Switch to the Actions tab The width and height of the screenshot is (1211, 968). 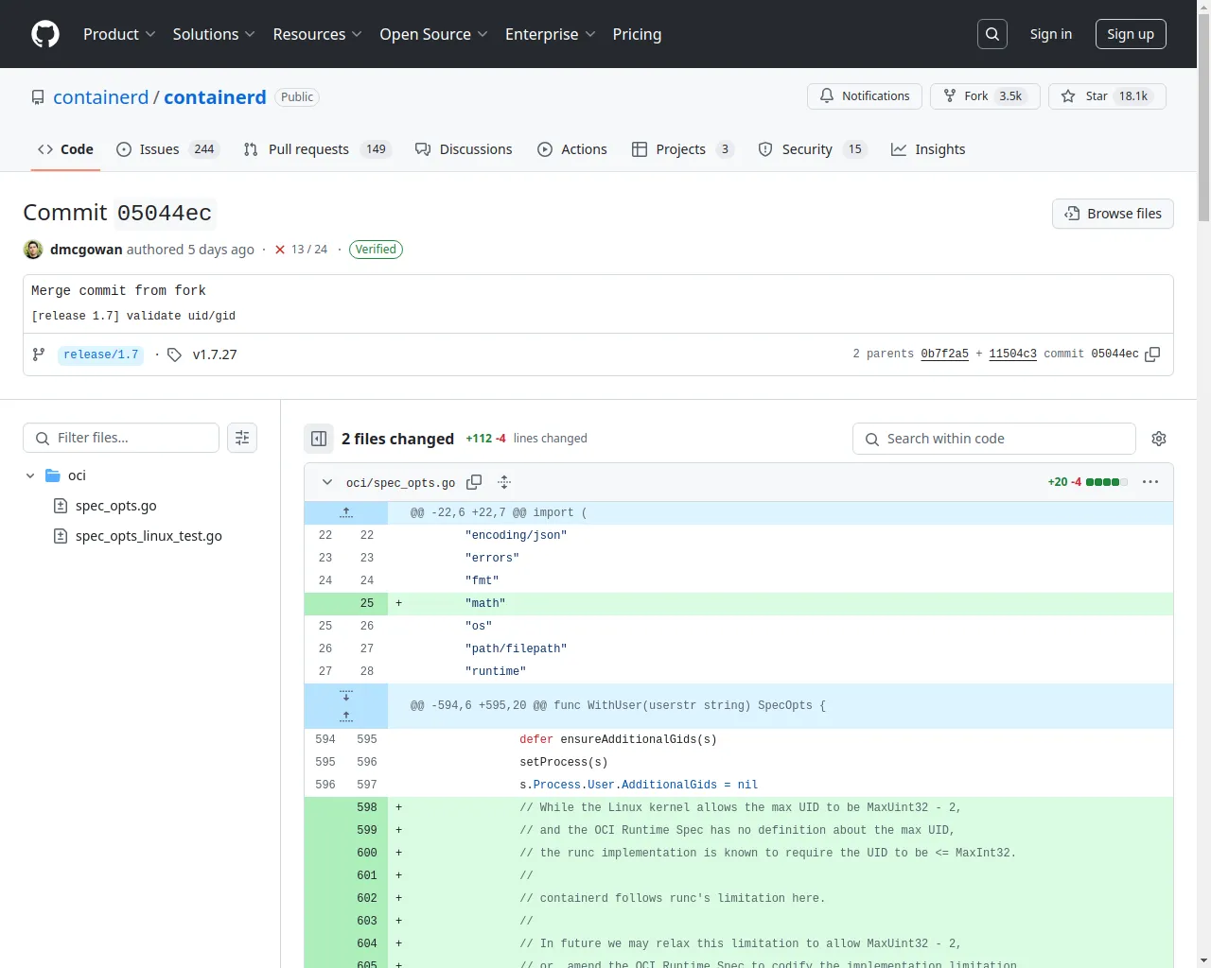(572, 149)
